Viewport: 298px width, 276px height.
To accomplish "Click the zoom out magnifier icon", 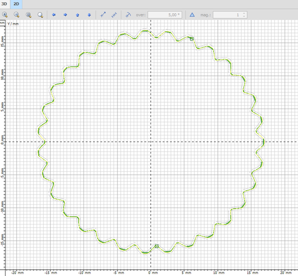I will (17, 15).
